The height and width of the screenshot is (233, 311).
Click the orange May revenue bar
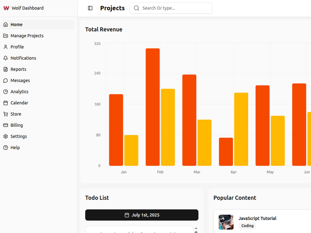262,126
